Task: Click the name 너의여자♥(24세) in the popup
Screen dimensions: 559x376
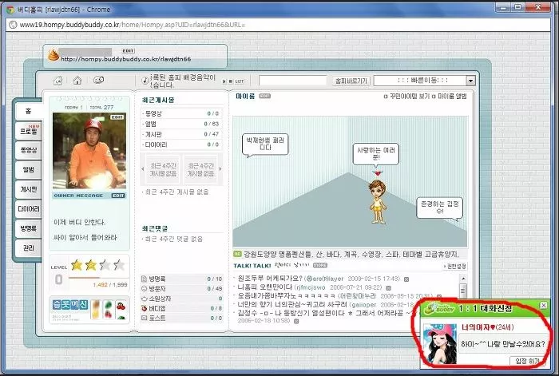Action: [x=487, y=327]
